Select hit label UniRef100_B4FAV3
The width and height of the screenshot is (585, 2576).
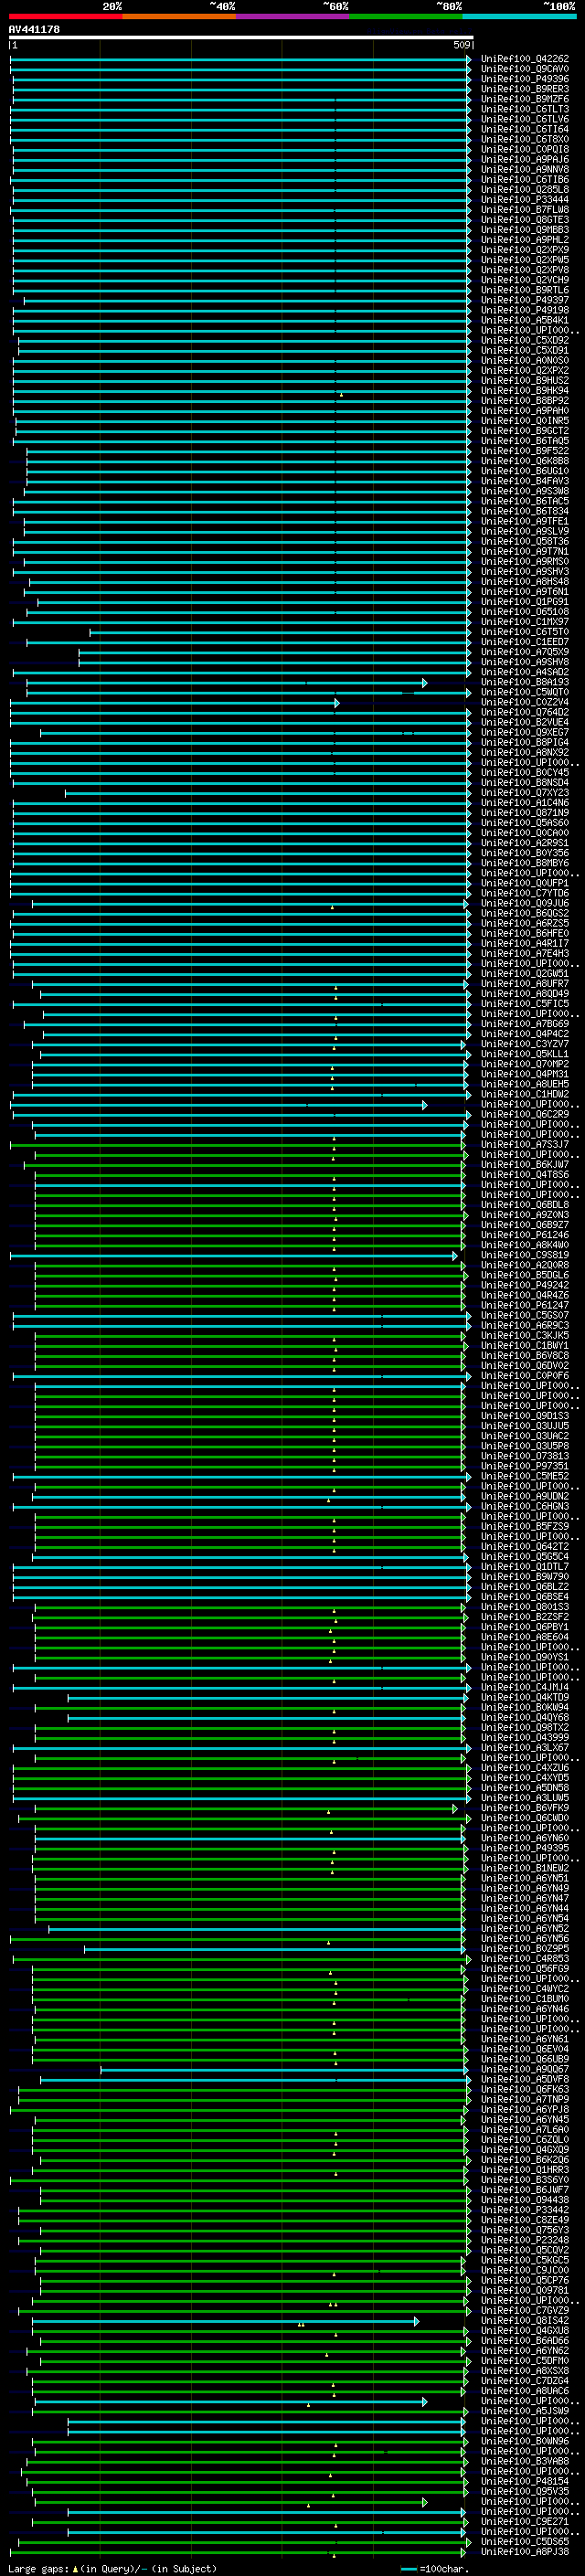pos(525,481)
